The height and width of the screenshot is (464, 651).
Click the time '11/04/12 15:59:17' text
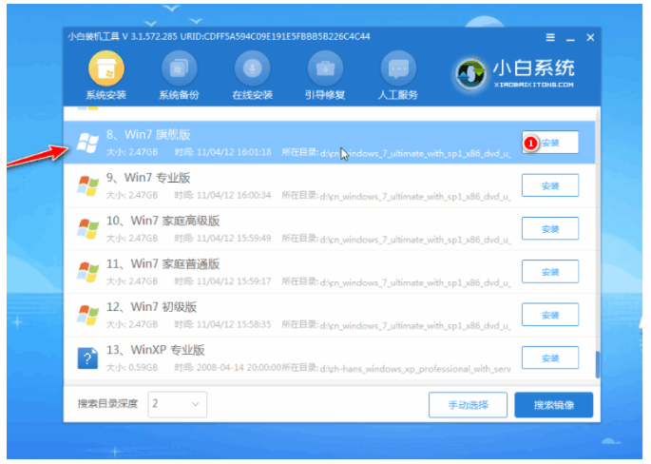(x=234, y=281)
